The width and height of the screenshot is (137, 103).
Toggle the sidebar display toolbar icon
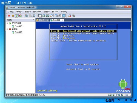pos(40,16)
